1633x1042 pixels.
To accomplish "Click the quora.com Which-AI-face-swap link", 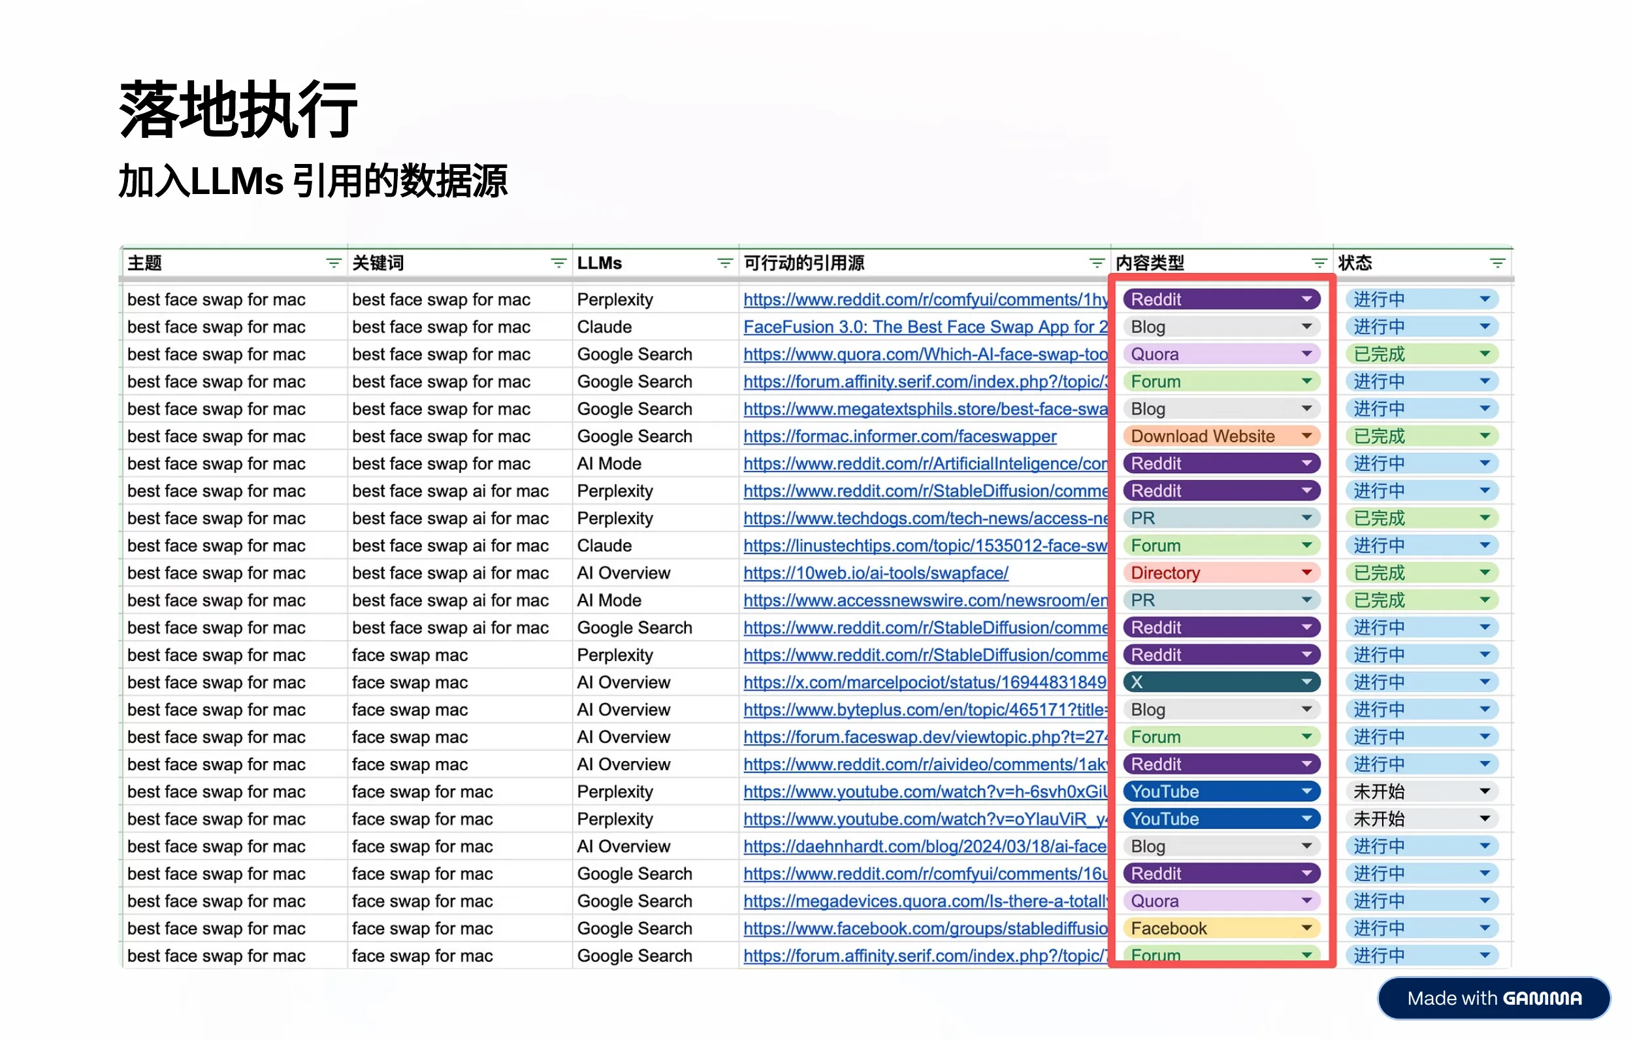I will point(922,353).
